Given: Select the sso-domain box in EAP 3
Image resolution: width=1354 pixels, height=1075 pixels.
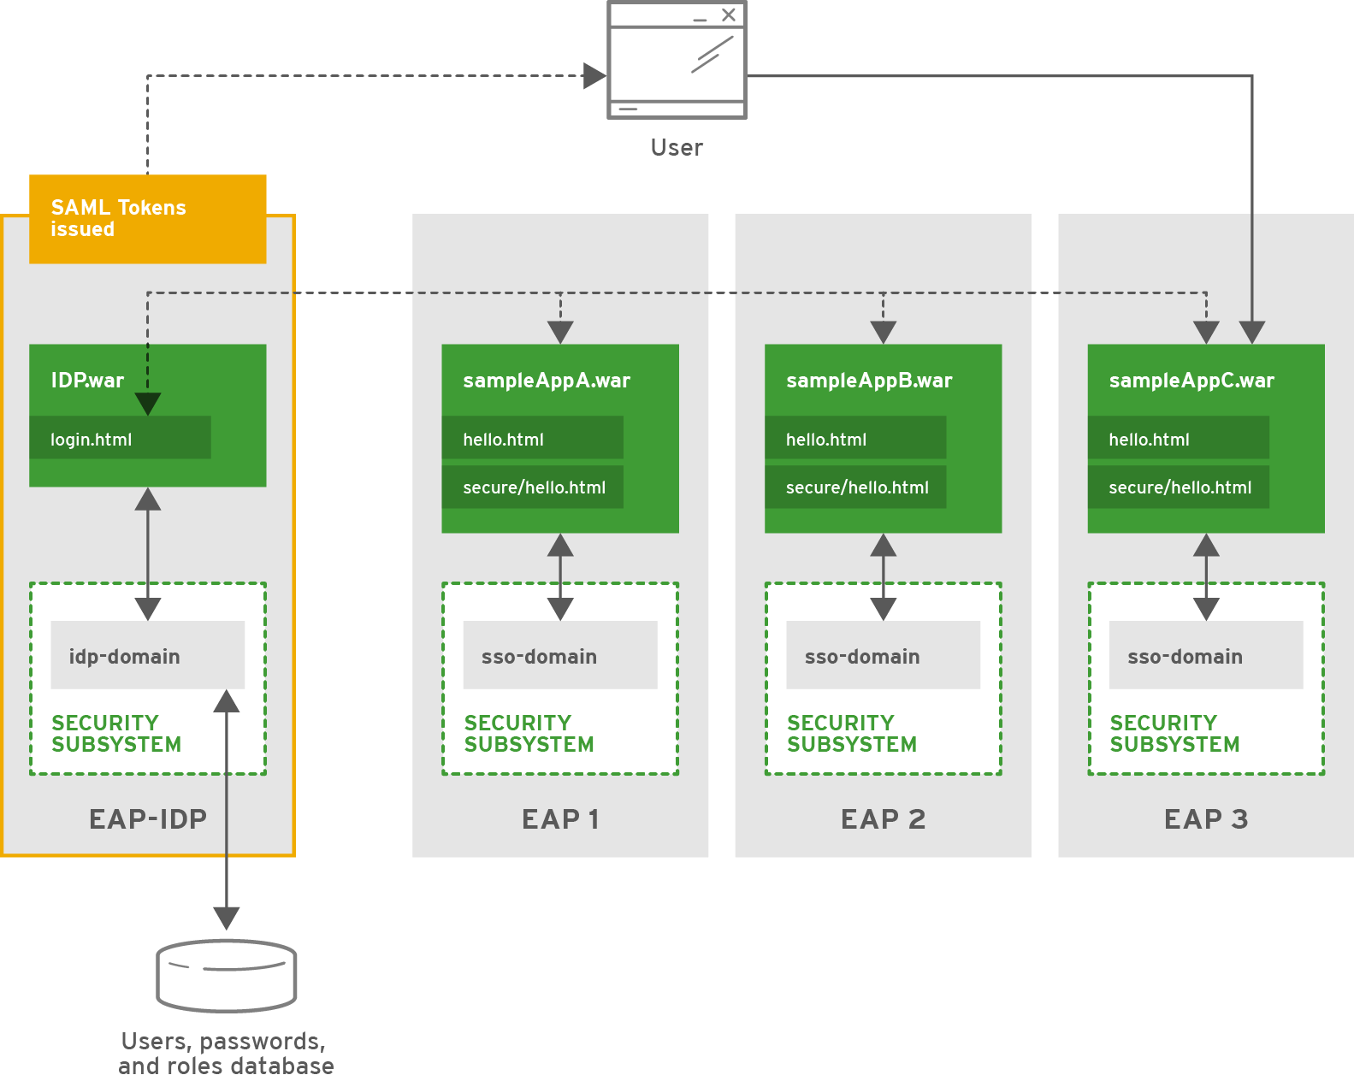Looking at the screenshot, I should click(x=1205, y=656).
